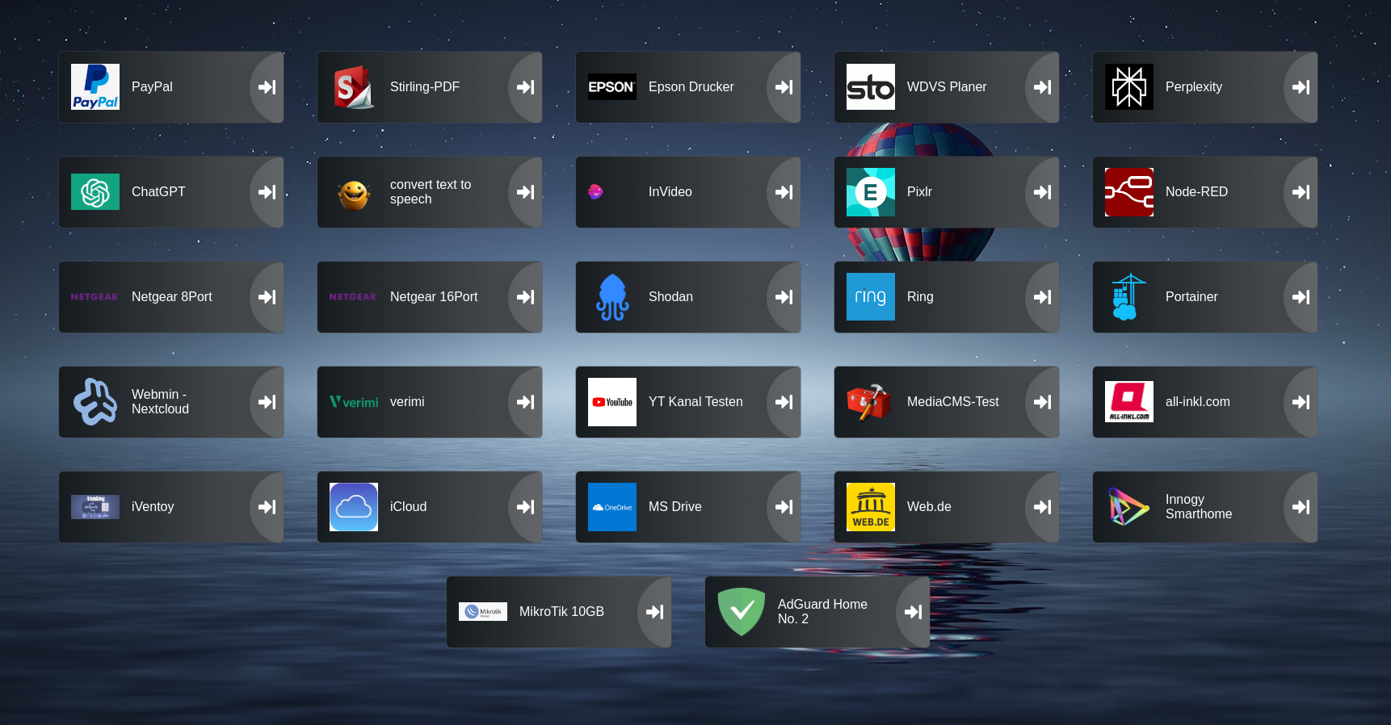Select the iCloud cloud icon
1391x725 pixels.
(354, 507)
